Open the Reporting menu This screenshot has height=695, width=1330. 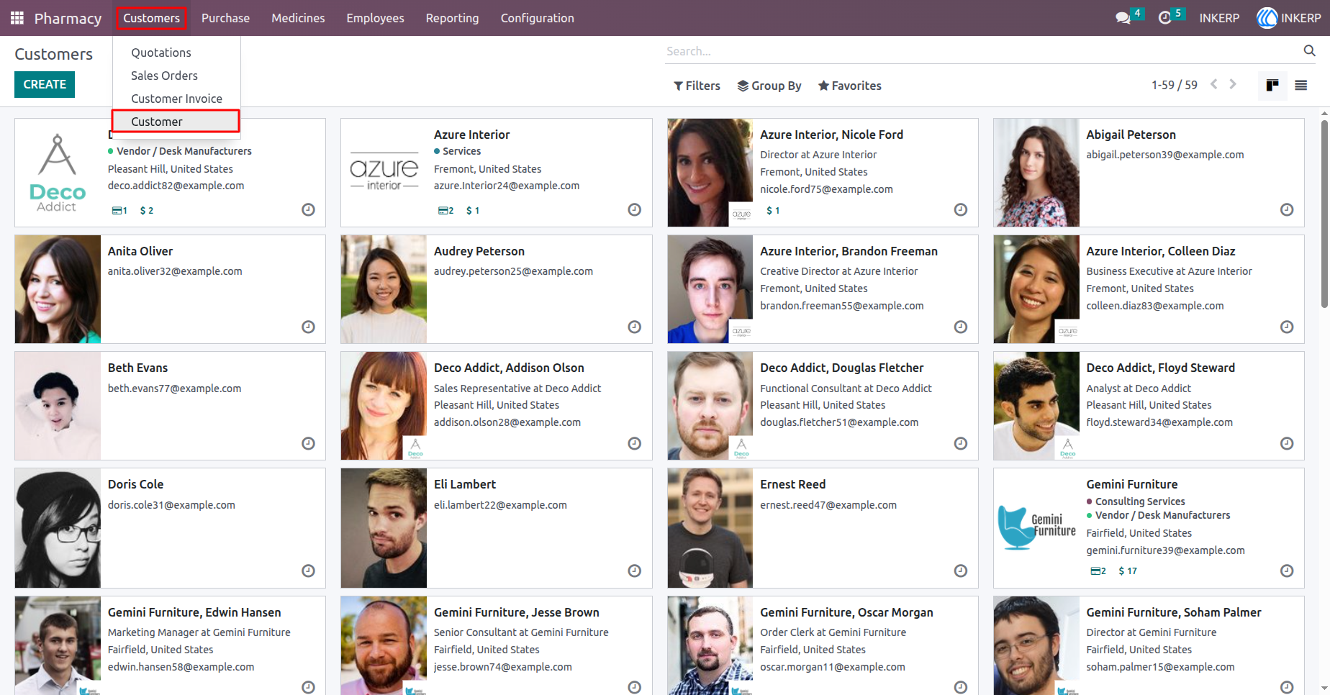point(452,18)
